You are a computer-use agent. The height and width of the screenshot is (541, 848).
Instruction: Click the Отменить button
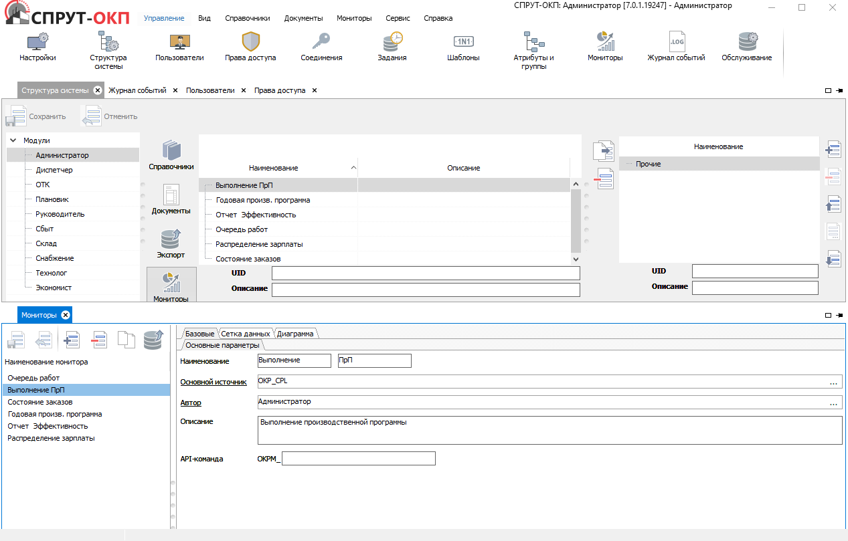(110, 116)
